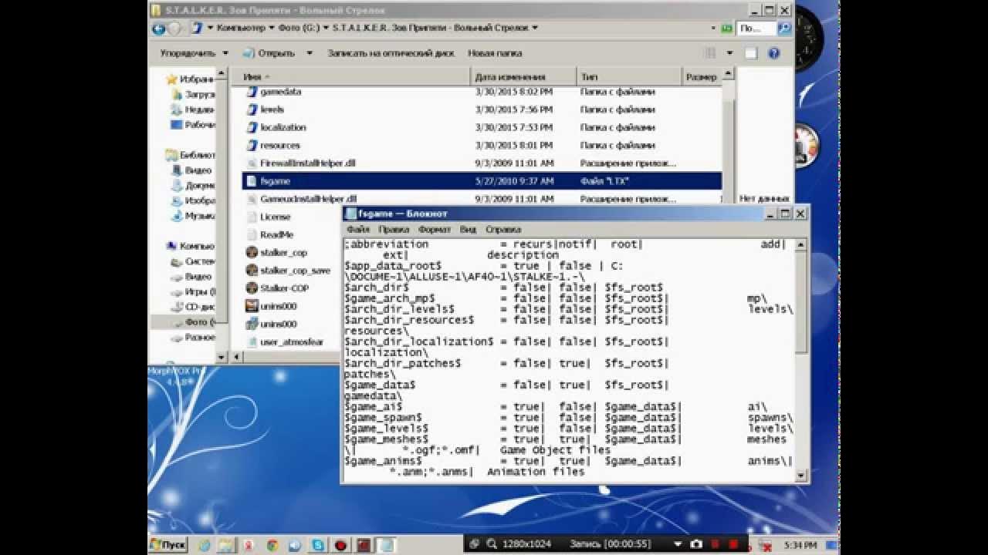988x555 pixels.
Task: Open the view options dropdown arrow
Action: click(729, 53)
